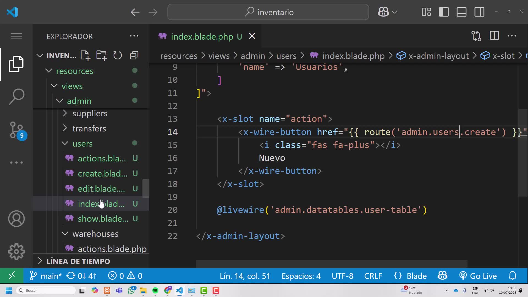Open the Manage gear settings icon

[x=16, y=252]
